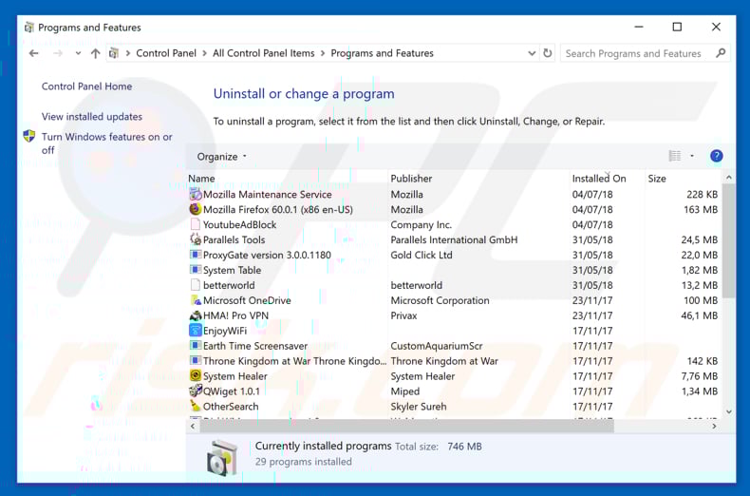Click the horizontal scrollbar thumb
This screenshot has height=496, width=750.
406,426
